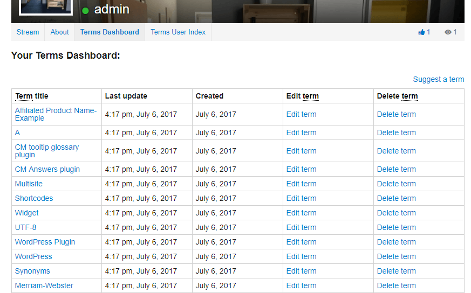Image resolution: width=471 pixels, height=293 pixels.
Task: Click the thumbs-up likes icon
Action: [x=421, y=32]
